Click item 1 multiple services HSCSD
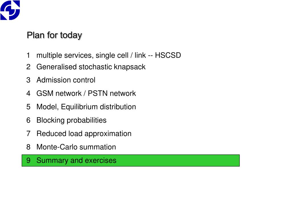 point(104,55)
